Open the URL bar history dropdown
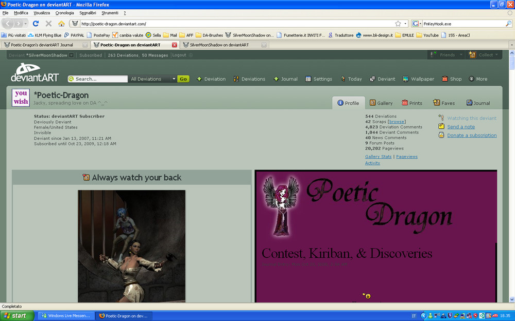This screenshot has width=515, height=321. tap(405, 24)
